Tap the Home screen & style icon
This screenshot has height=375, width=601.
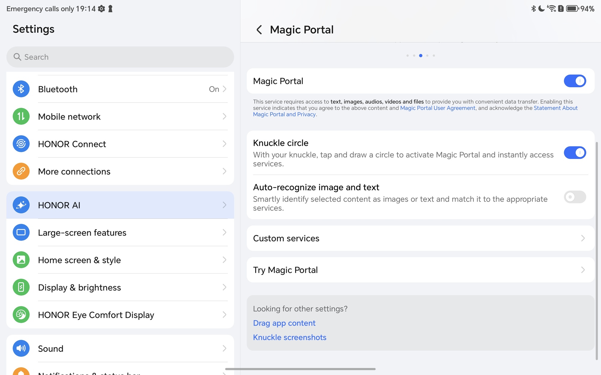[21, 260]
